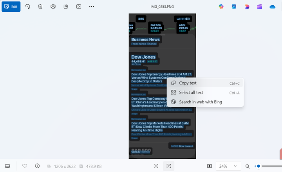Open the 24% zoom level dropdown
Screen dimensions: 282x172
[x=228, y=166]
